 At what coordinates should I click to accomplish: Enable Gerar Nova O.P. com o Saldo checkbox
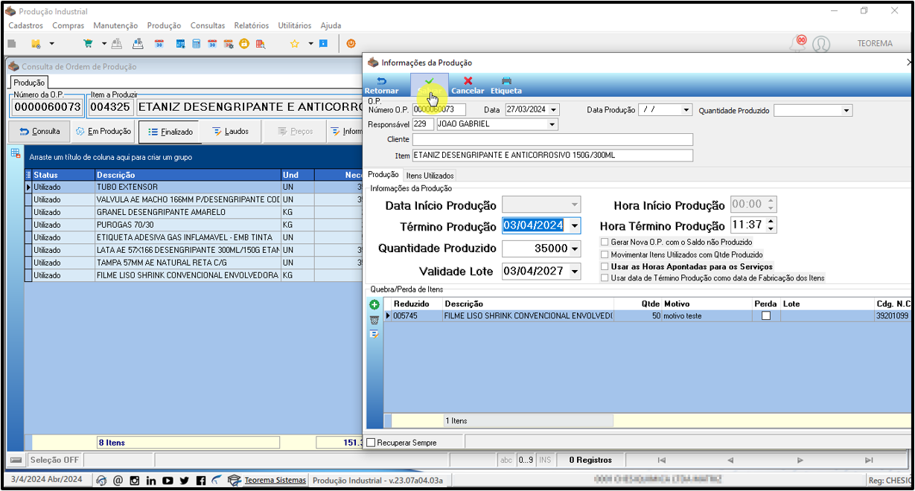pyautogui.click(x=605, y=242)
